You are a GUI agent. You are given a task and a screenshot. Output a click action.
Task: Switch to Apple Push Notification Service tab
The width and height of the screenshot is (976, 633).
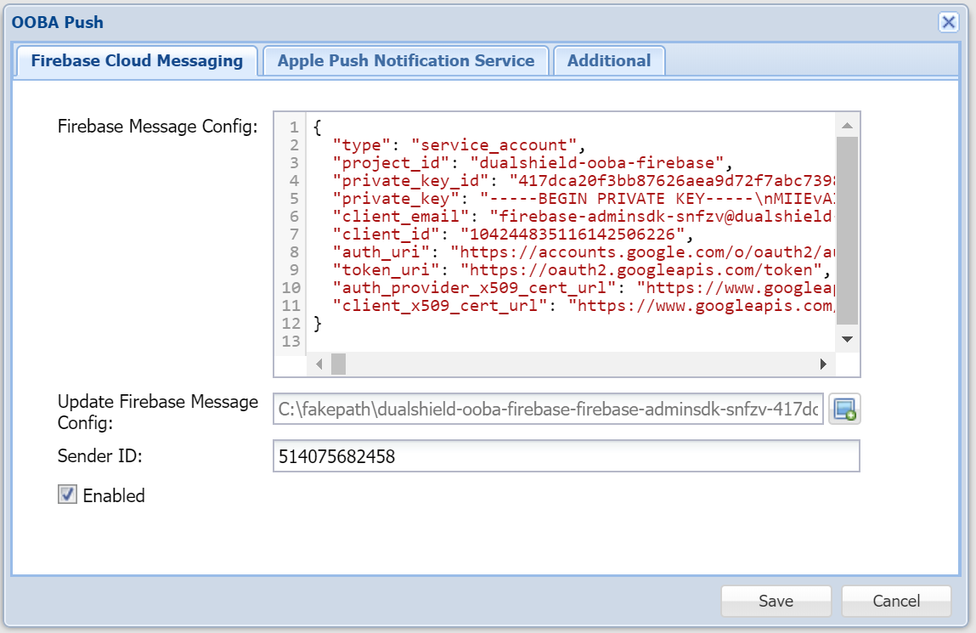coord(406,61)
